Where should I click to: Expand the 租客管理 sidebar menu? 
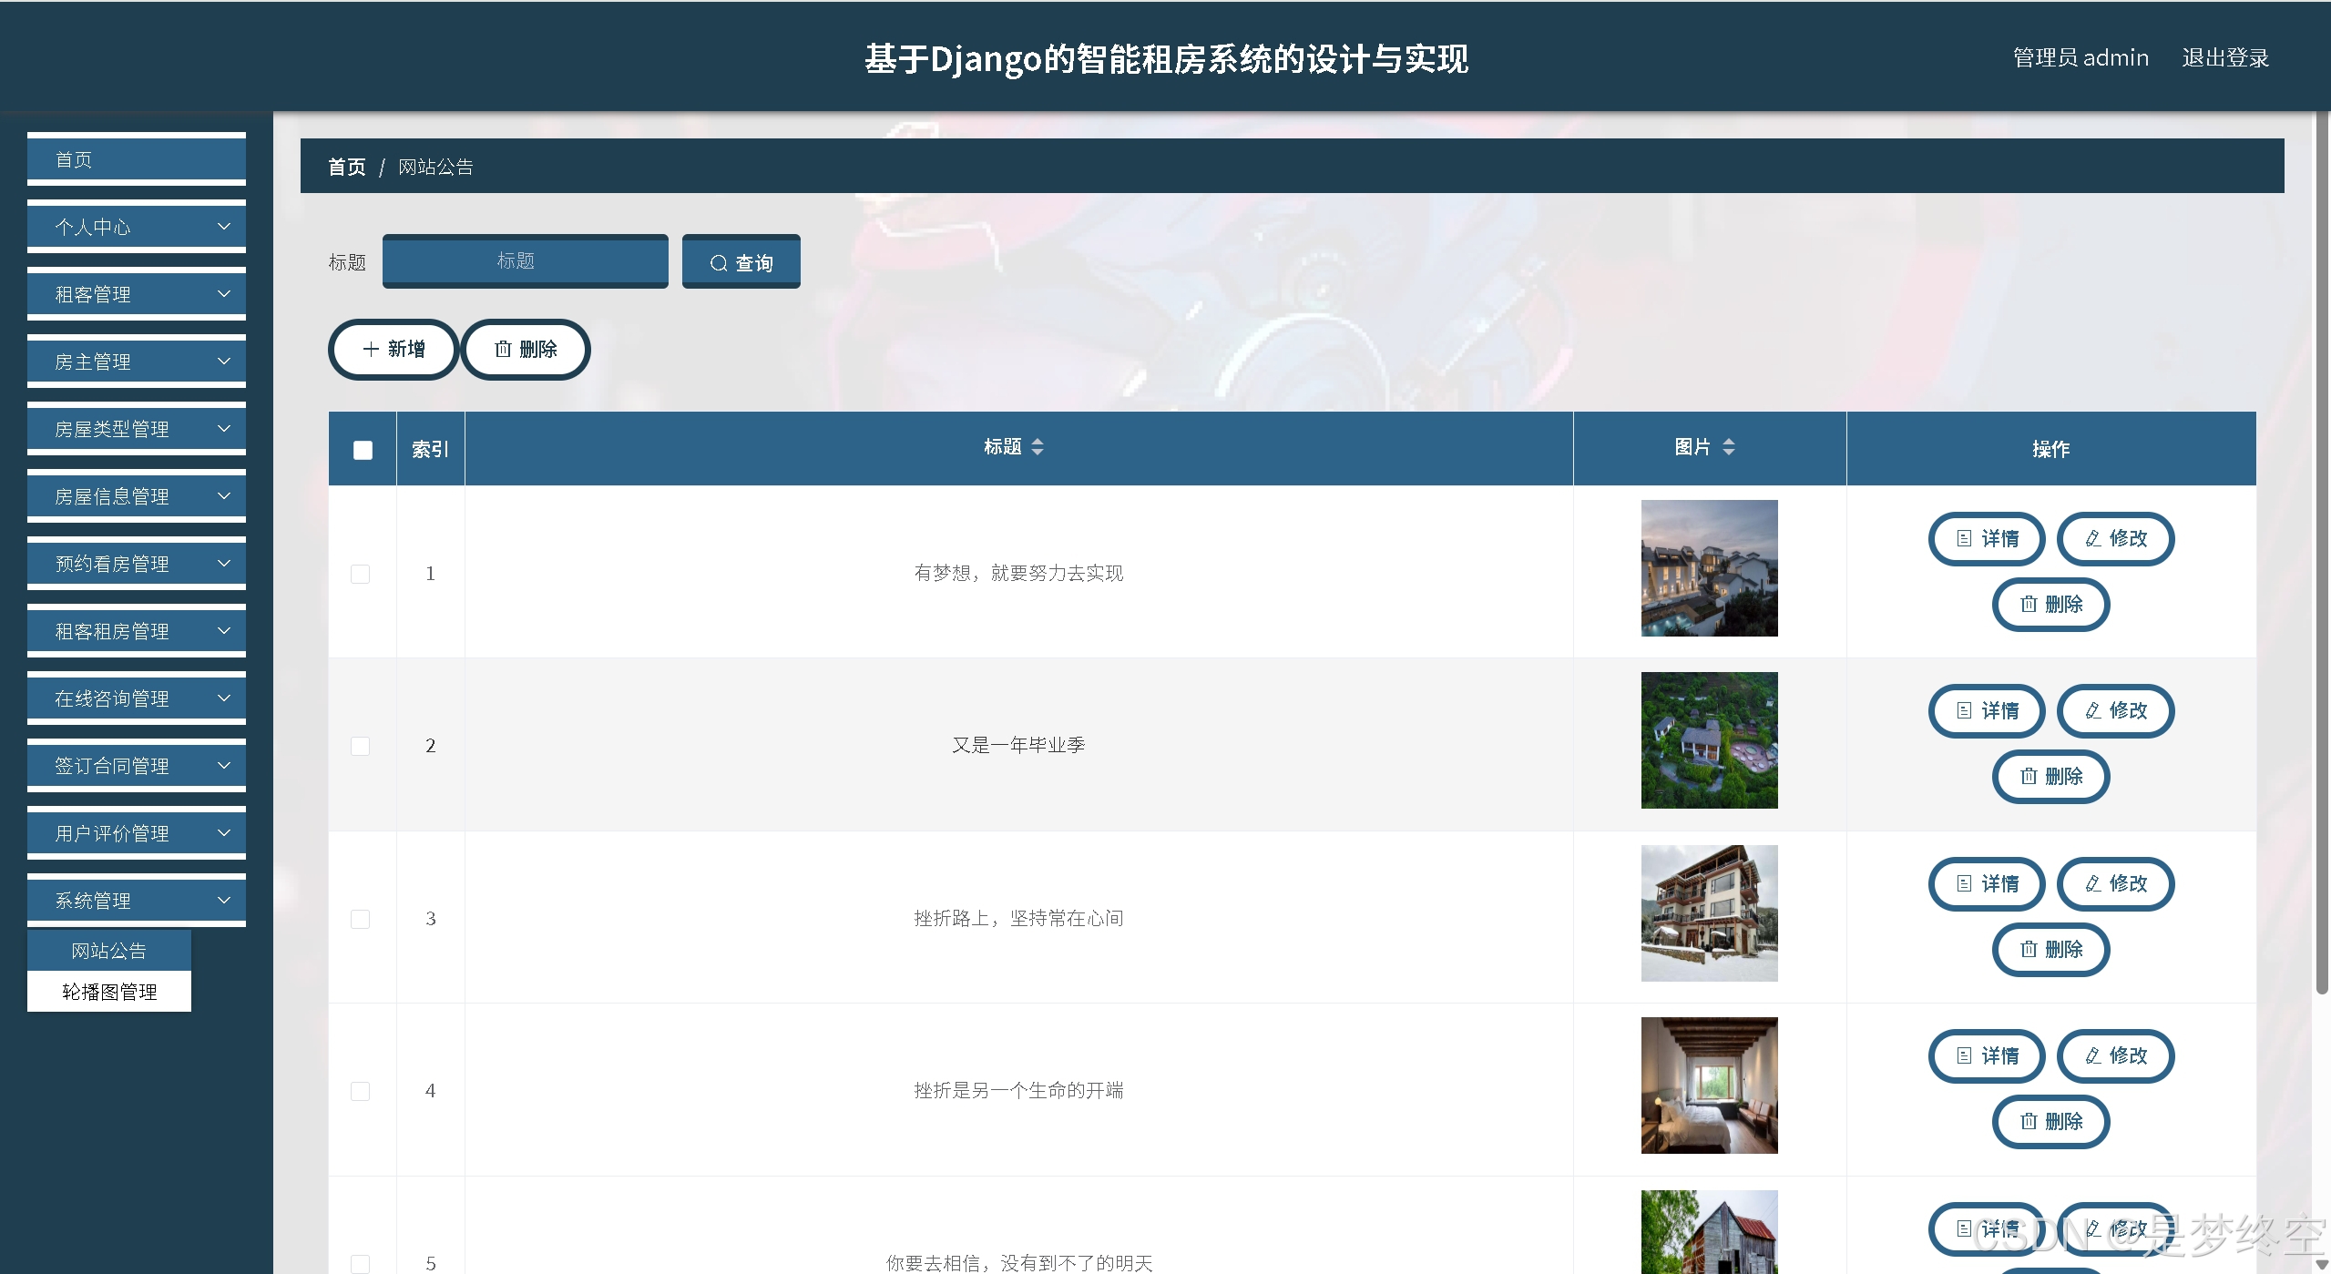click(x=137, y=294)
